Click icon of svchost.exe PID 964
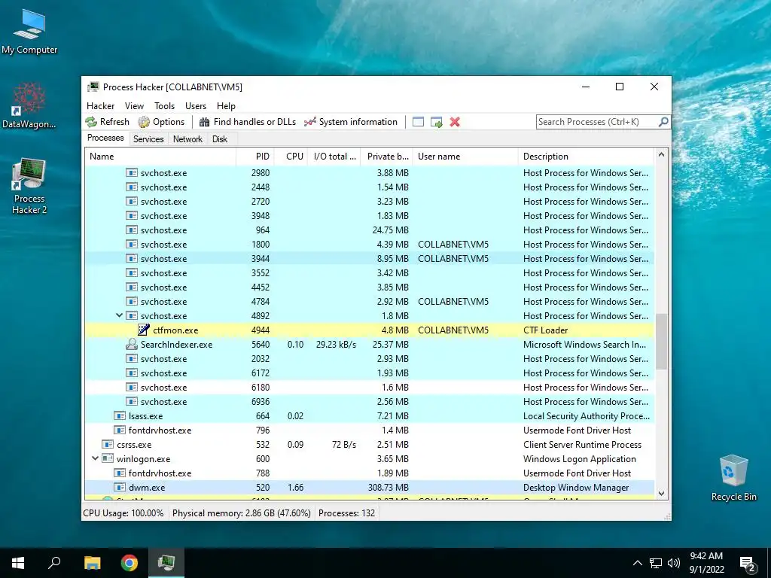 131,230
